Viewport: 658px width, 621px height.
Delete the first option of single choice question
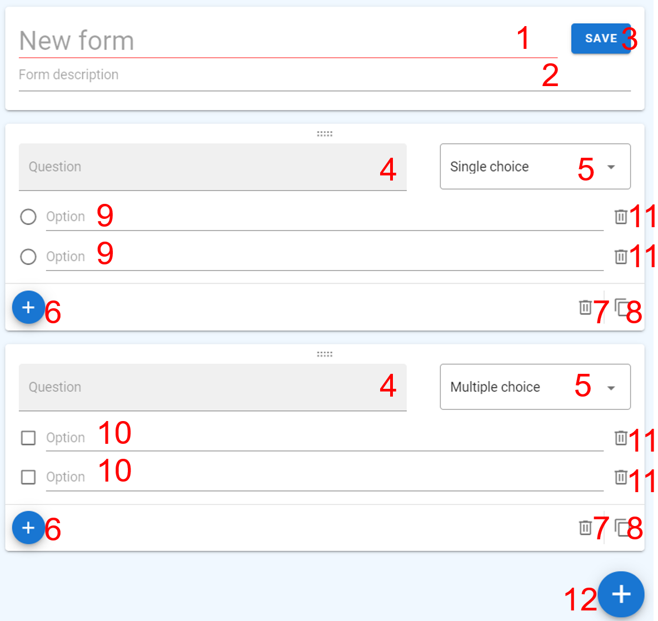click(x=621, y=217)
